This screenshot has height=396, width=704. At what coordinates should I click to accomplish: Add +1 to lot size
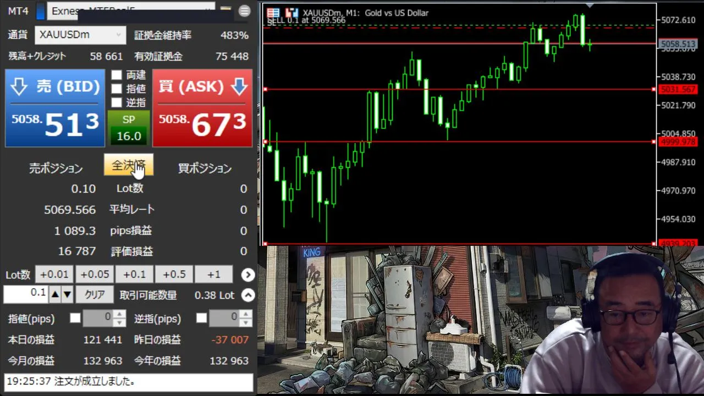pyautogui.click(x=214, y=274)
